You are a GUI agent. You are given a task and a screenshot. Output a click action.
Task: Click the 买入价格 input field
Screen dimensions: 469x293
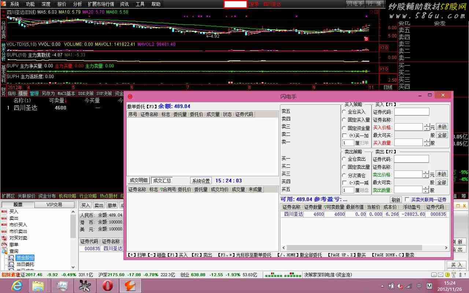(409, 127)
